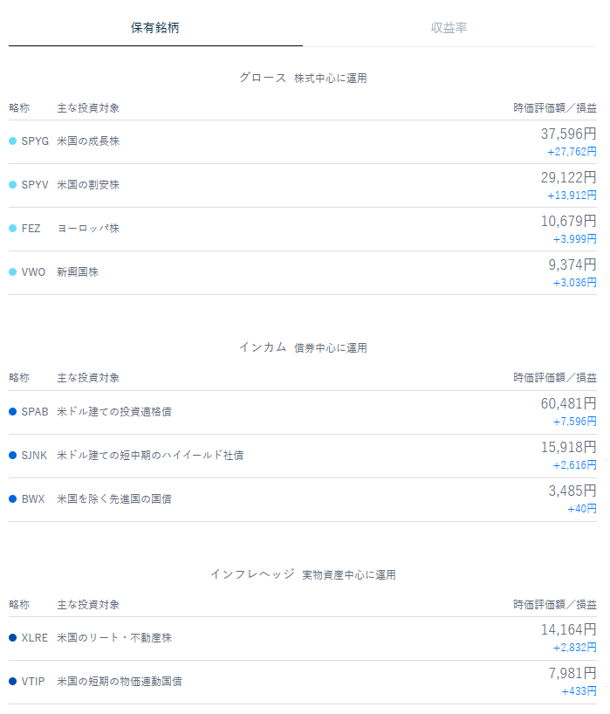
Task: Click the +3,036円 gain
Action: (x=574, y=283)
